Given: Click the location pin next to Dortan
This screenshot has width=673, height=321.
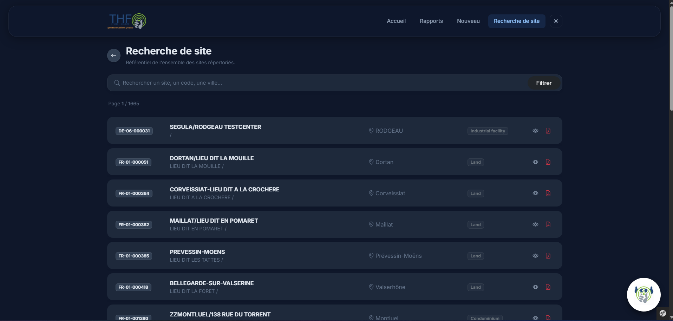Looking at the screenshot, I should pos(371,162).
